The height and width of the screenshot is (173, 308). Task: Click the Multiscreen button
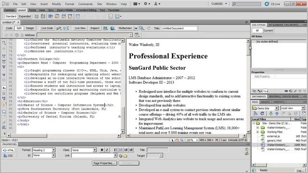[x=125, y=28]
